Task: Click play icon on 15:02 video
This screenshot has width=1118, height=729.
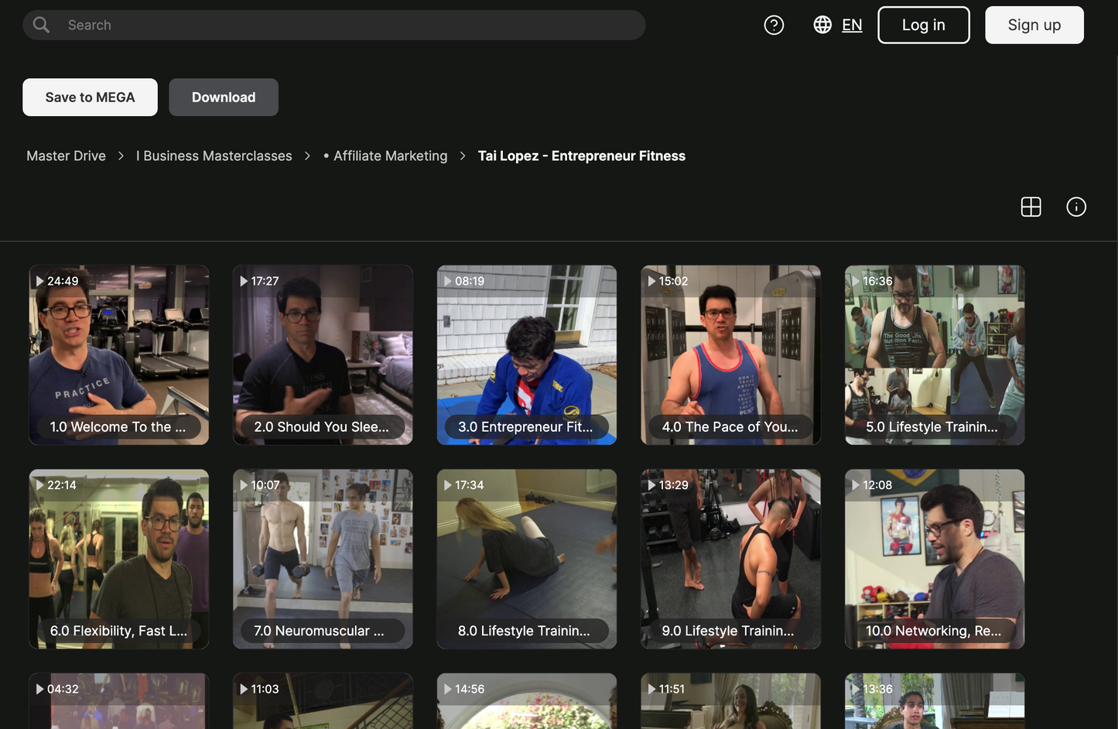Action: point(651,281)
